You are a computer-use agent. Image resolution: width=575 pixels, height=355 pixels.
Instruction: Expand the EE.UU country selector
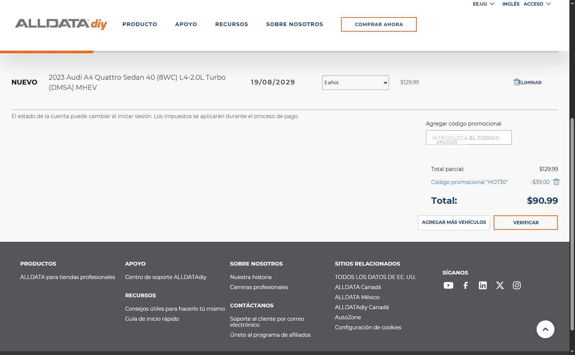pyautogui.click(x=484, y=4)
